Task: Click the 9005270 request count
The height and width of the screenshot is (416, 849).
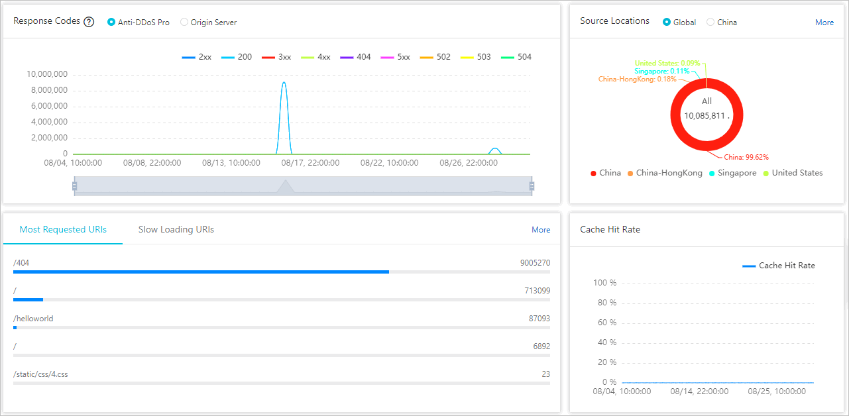Action: pos(535,263)
